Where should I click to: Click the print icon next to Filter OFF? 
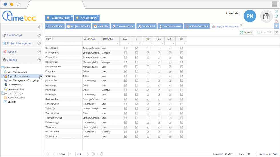(x=277, y=32)
